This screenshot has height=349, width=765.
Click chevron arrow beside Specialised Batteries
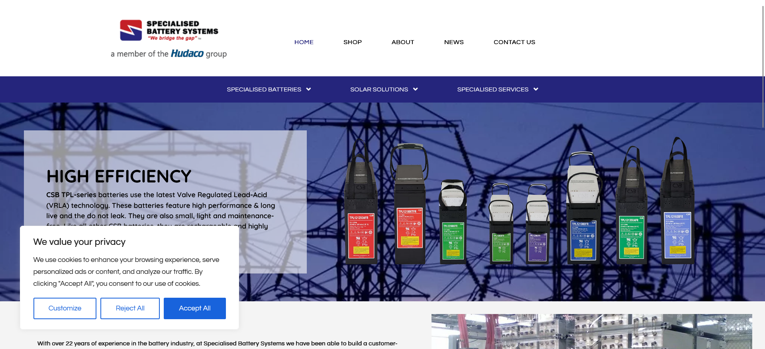tap(308, 89)
